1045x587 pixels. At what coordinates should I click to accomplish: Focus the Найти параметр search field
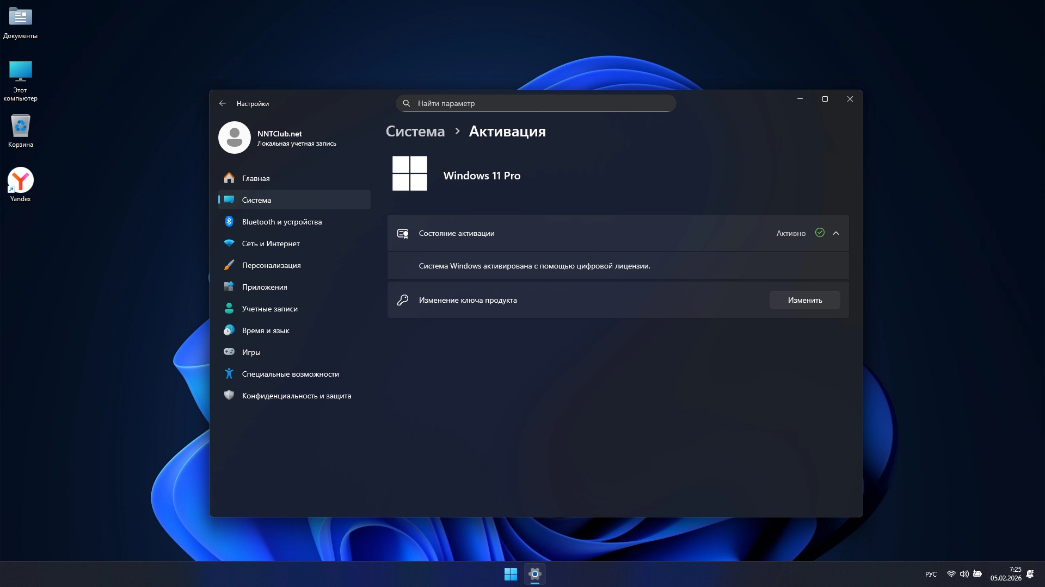[x=536, y=103]
